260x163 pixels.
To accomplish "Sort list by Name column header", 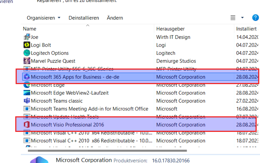I will tap(30, 29).
